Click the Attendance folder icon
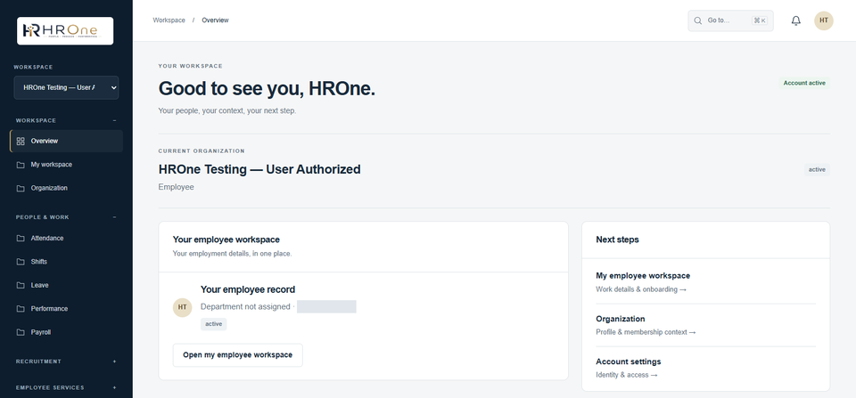 click(x=21, y=239)
